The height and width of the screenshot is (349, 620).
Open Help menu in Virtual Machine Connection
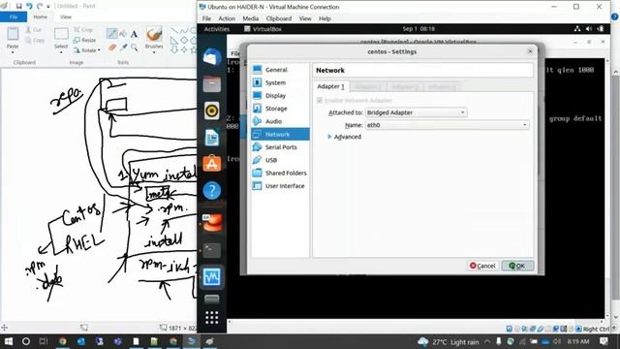325,18
